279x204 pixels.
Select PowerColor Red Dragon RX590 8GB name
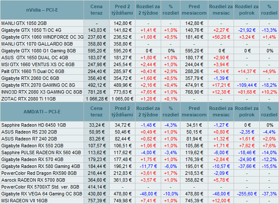(39, 173)
